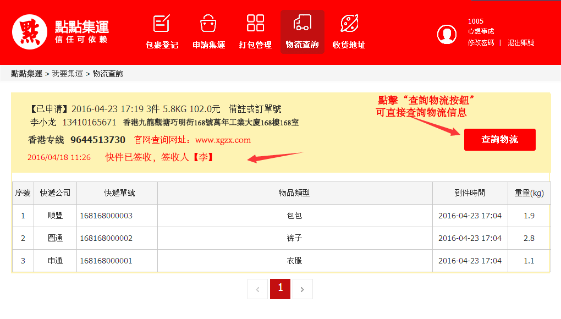The width and height of the screenshot is (561, 319).
Task: Click the 申請集運 menu label
Action: point(208,45)
